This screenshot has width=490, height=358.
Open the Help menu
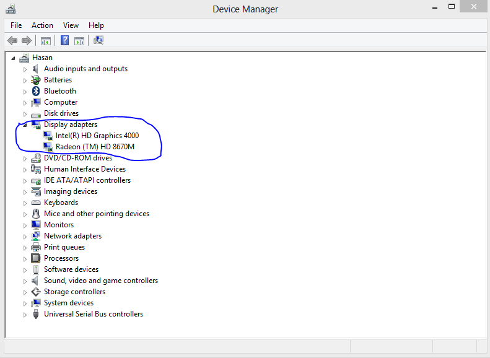[x=96, y=25]
